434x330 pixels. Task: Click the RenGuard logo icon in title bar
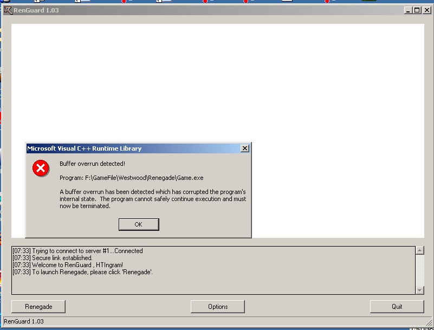pyautogui.click(x=8, y=10)
